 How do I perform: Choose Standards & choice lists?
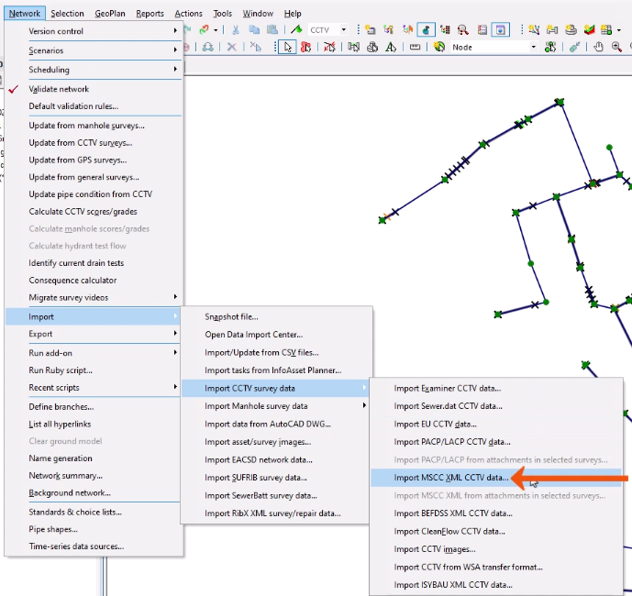pyautogui.click(x=94, y=513)
